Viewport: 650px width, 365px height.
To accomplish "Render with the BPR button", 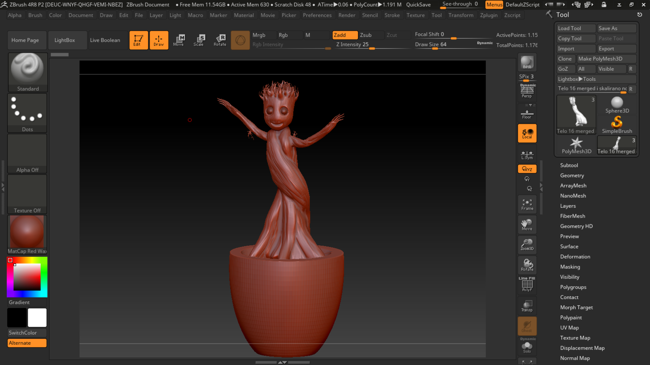I will pos(527,62).
